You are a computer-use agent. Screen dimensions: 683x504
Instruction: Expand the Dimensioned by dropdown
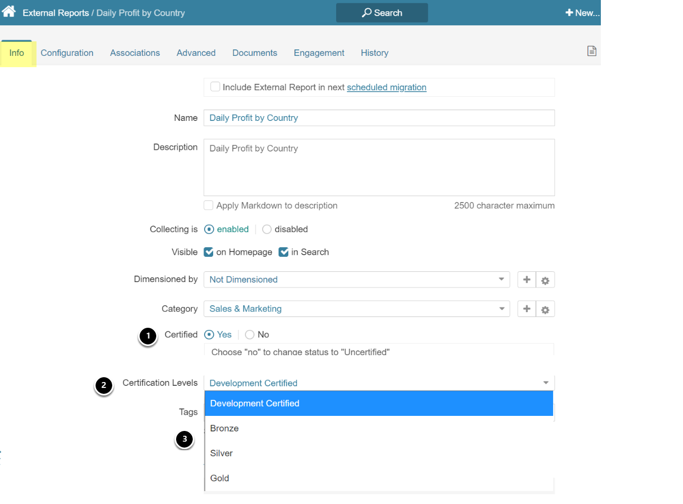(357, 279)
